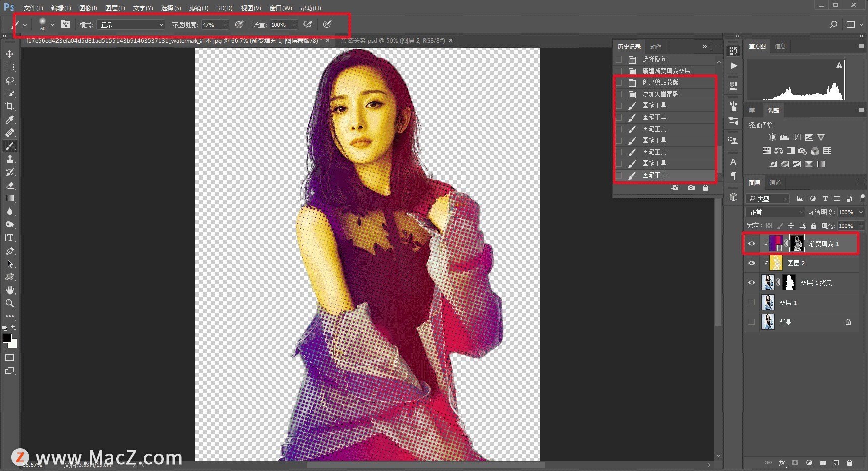Hide the 渐变填充 1 layer
Screen dimensions: 868x471
click(x=751, y=244)
